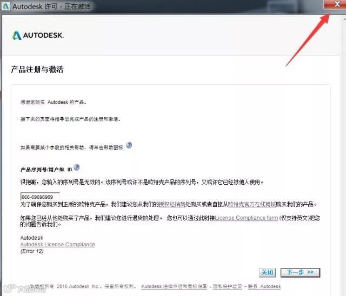Click the 关闭 close button

[x=267, y=272]
